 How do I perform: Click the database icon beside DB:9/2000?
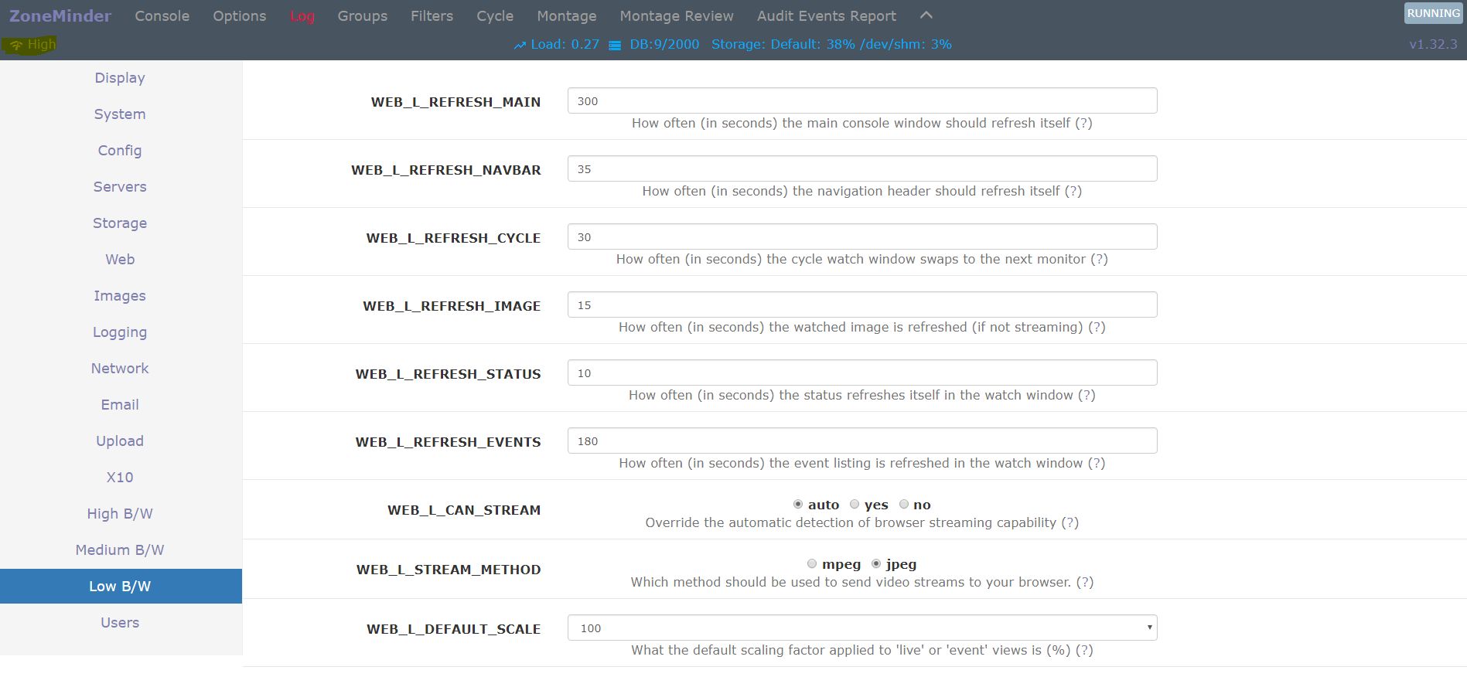pyautogui.click(x=615, y=46)
